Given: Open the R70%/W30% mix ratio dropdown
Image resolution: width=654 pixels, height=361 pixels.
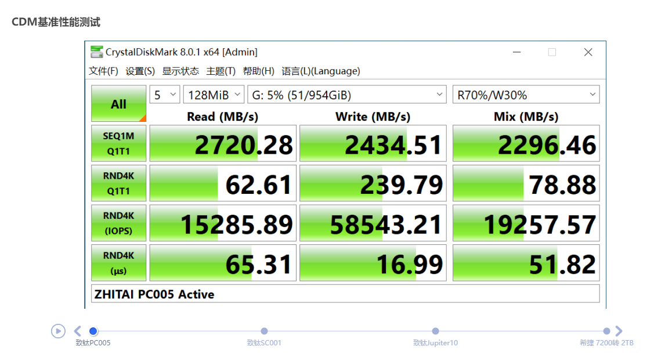Looking at the screenshot, I should coord(526,95).
